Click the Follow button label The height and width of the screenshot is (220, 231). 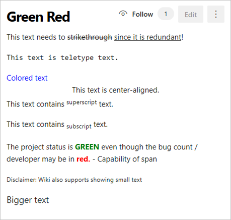142,14
